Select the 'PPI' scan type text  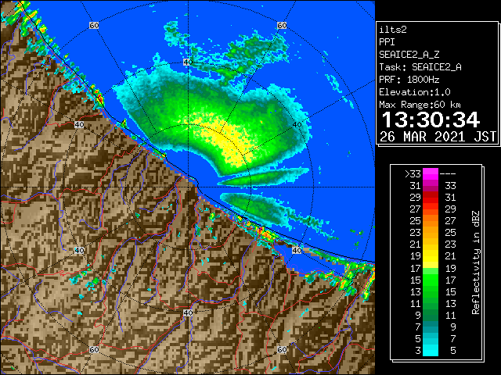click(387, 42)
